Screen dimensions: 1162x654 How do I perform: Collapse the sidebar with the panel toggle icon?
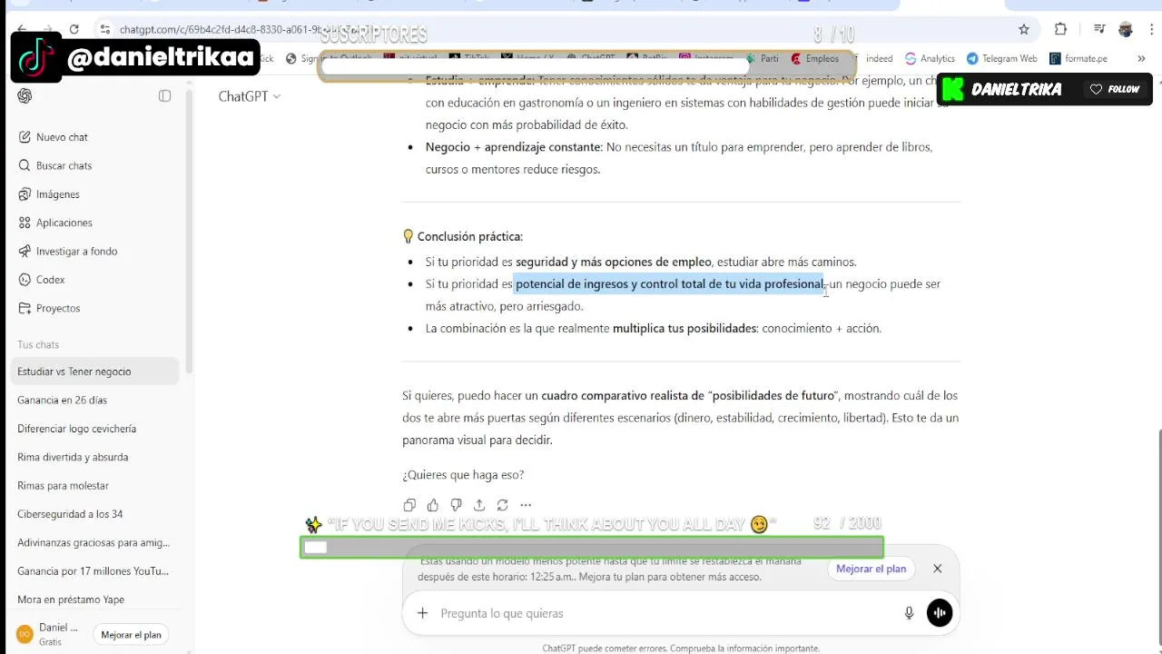164,95
